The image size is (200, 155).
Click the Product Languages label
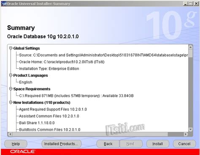pos(30,75)
